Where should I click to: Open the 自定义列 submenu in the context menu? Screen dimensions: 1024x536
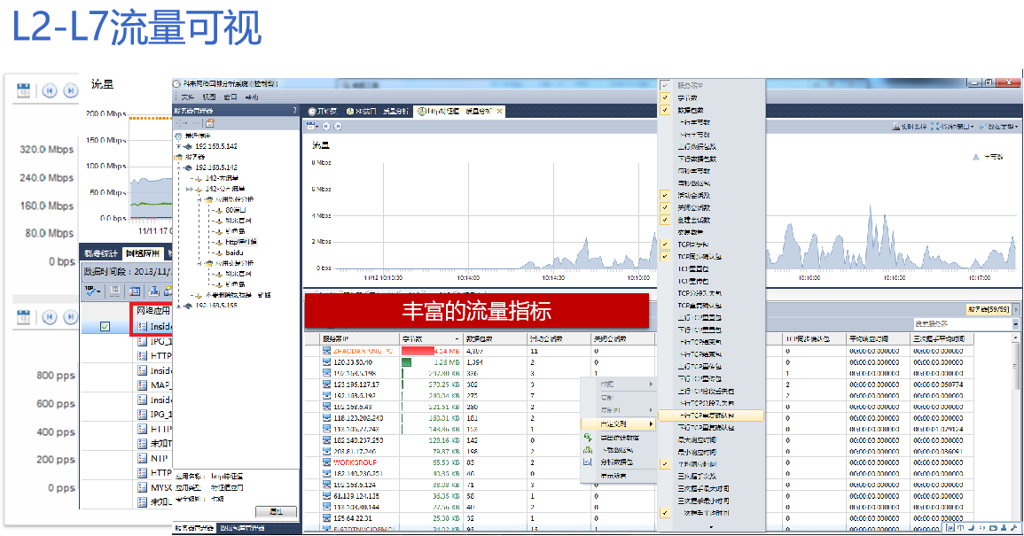(618, 424)
